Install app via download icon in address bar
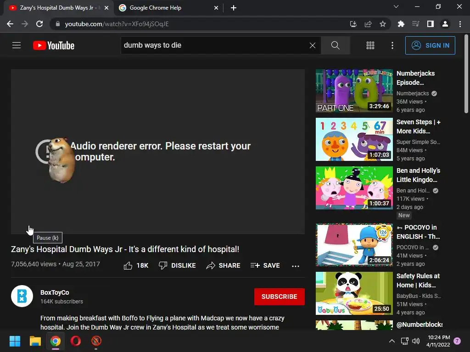 click(353, 24)
